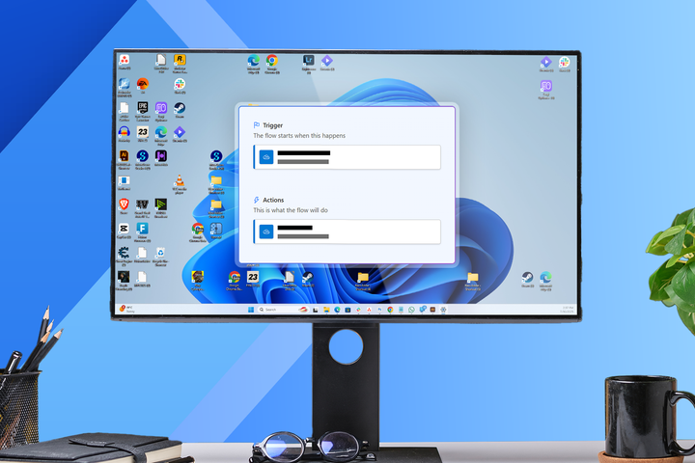Click the cloud icon in the Actions card
Screen dimensions: 695x463
(x=266, y=231)
